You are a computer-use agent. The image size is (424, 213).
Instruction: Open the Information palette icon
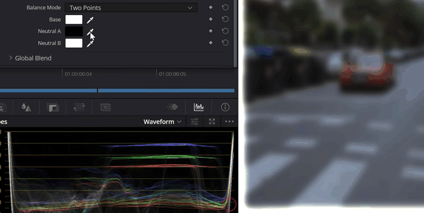point(225,107)
